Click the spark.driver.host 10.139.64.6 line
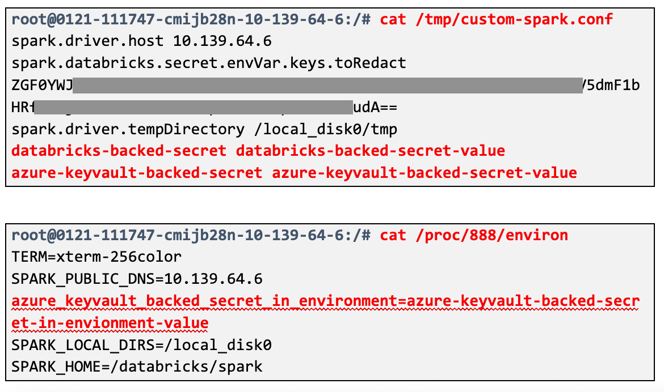Image resolution: width=664 pixels, height=392 pixels. [x=141, y=41]
